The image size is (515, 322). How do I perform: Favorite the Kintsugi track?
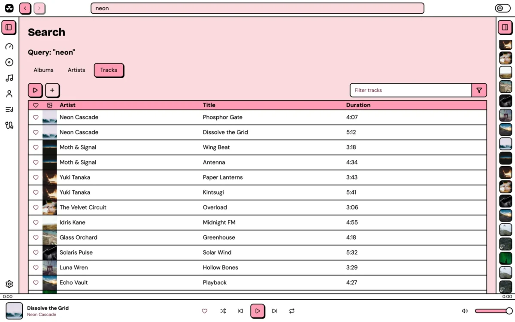[36, 192]
